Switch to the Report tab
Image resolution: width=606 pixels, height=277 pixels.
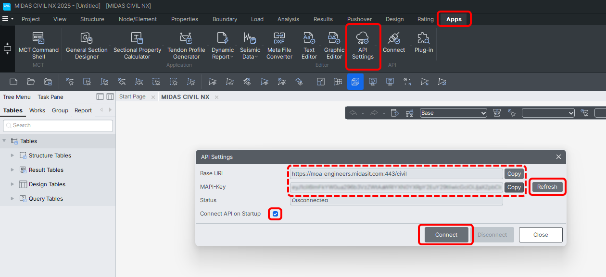point(83,110)
